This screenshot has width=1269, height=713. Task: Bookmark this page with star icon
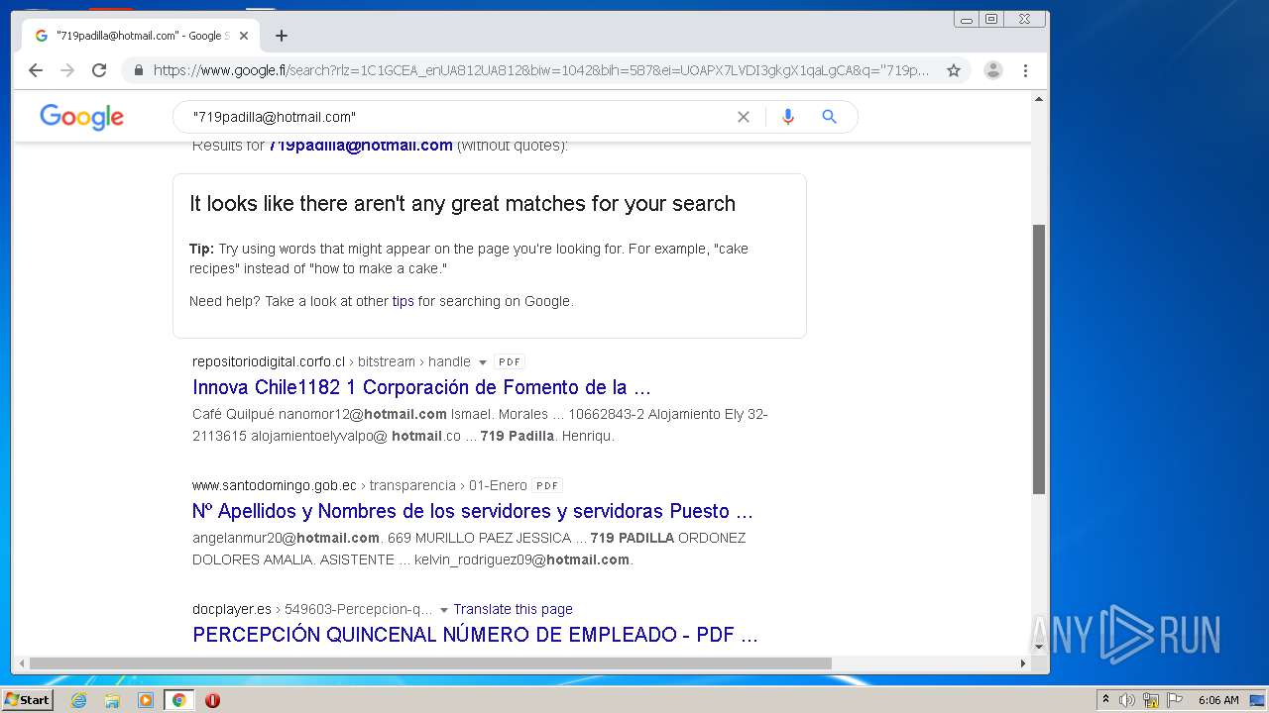pyautogui.click(x=954, y=70)
